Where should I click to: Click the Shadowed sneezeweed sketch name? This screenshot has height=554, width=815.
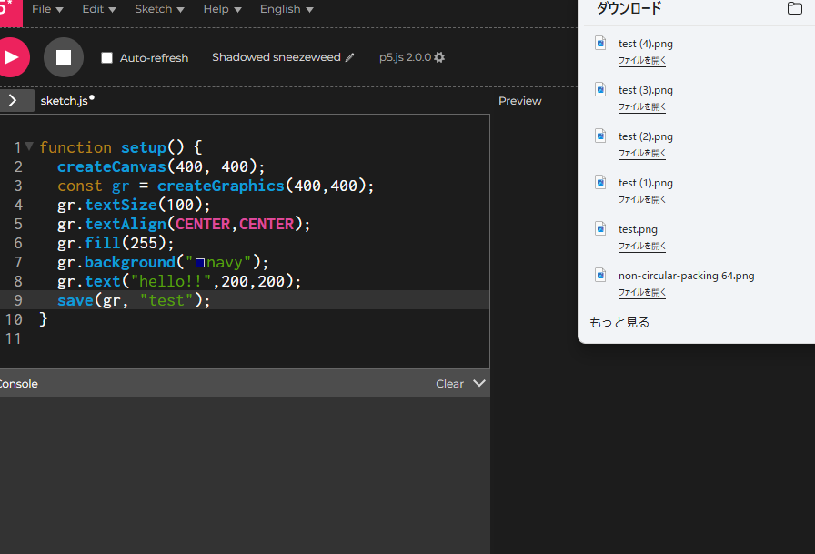click(276, 57)
